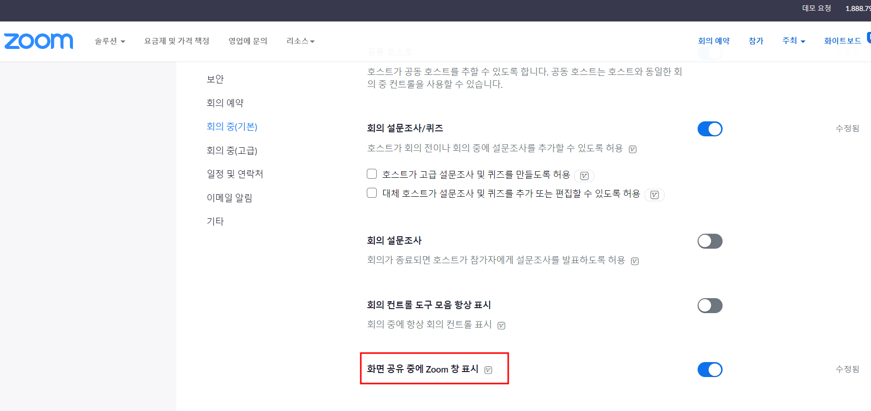The width and height of the screenshot is (871, 411).
Task: Click the 화면 공유 중에 Zoom 창 표시 heading
Action: [x=423, y=369]
